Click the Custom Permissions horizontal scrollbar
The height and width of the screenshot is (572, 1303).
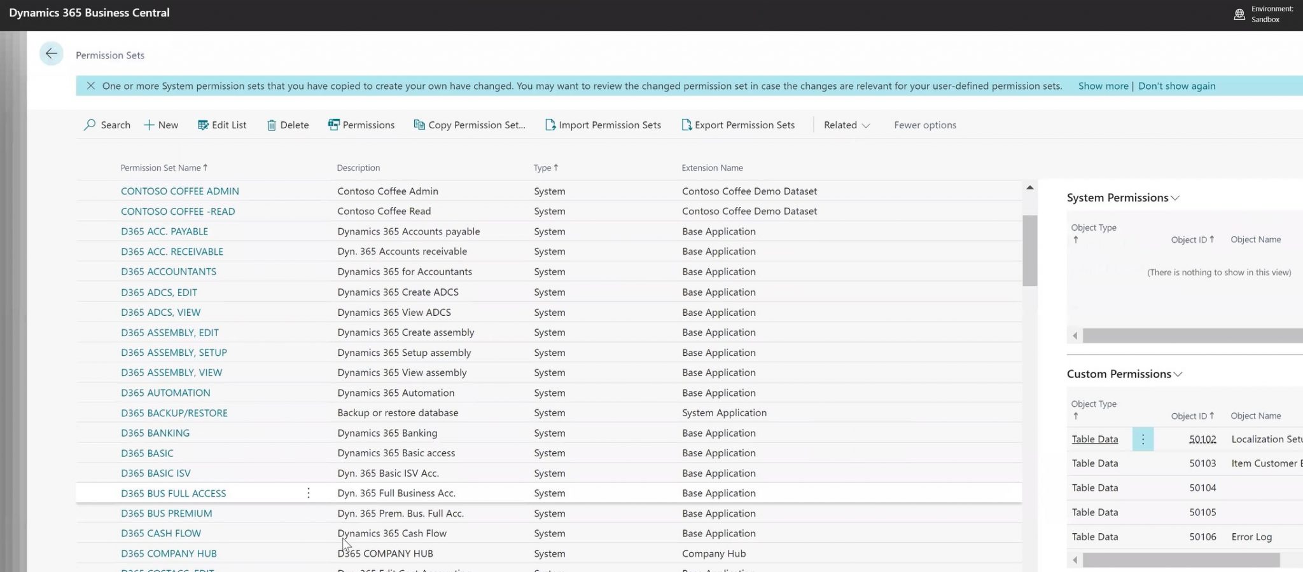click(x=1181, y=560)
